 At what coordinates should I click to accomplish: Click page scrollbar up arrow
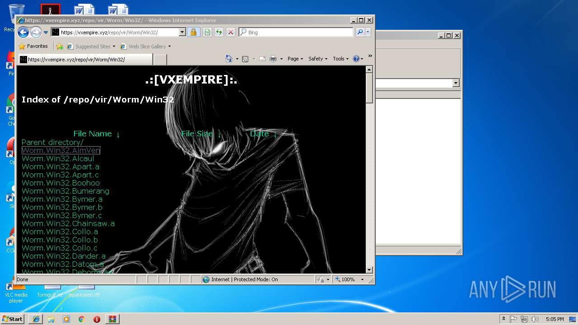[369, 70]
